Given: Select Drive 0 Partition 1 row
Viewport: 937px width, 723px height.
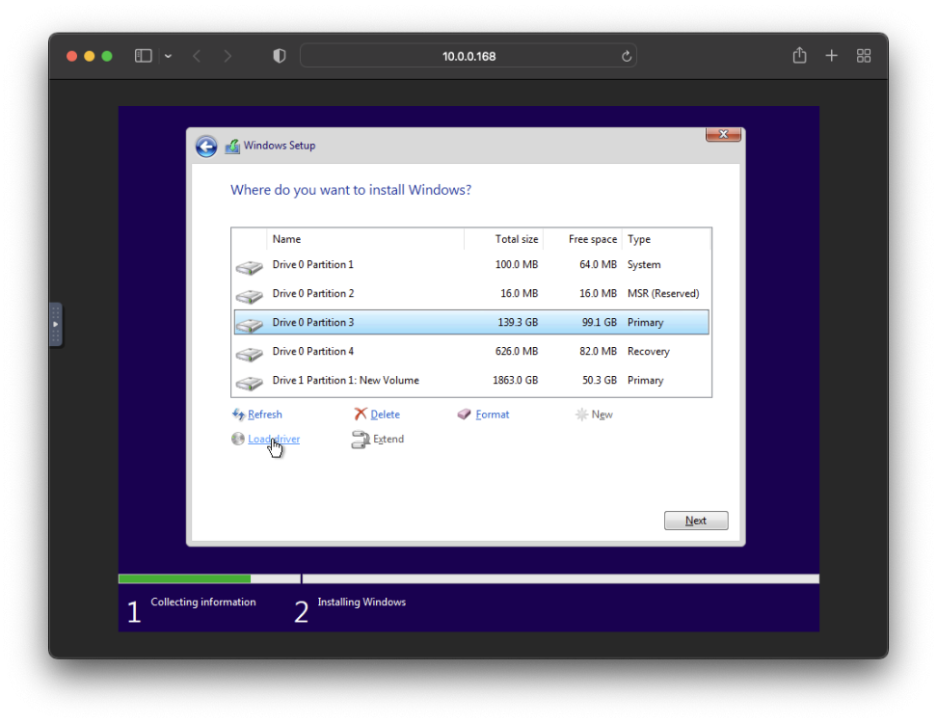Looking at the screenshot, I should (x=471, y=265).
